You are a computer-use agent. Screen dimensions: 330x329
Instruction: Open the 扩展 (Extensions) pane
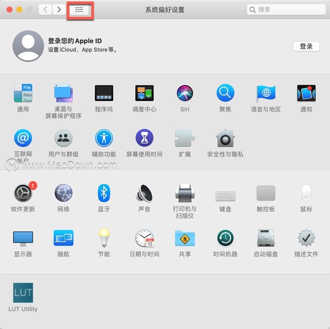[185, 138]
